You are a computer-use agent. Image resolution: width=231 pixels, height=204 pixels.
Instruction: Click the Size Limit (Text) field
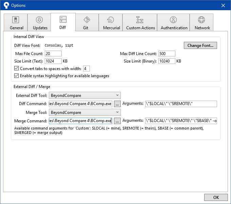[53, 61]
